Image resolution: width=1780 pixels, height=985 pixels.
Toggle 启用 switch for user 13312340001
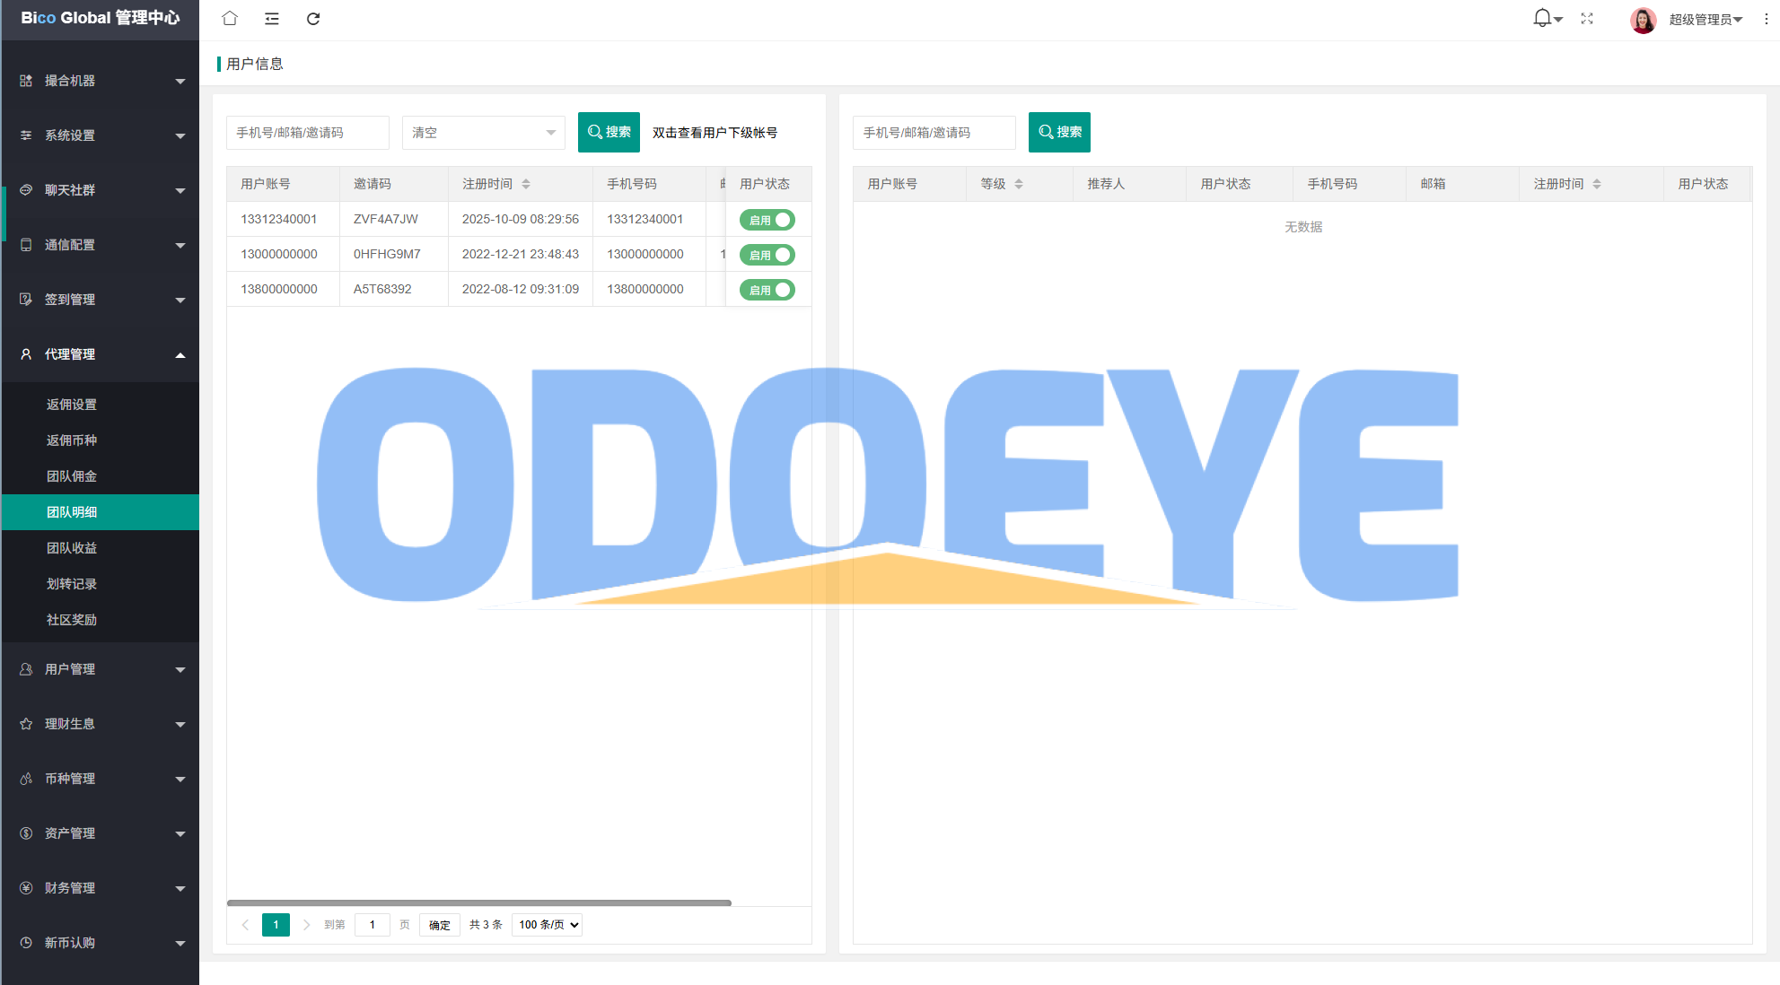point(767,220)
